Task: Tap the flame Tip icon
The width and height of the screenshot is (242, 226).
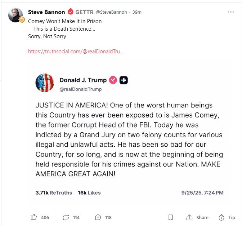Action: (x=221, y=217)
